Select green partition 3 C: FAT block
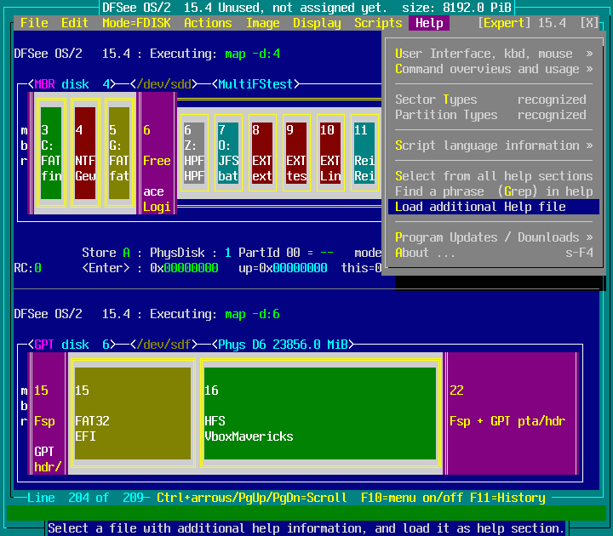The width and height of the screenshot is (613, 536). tap(51, 153)
